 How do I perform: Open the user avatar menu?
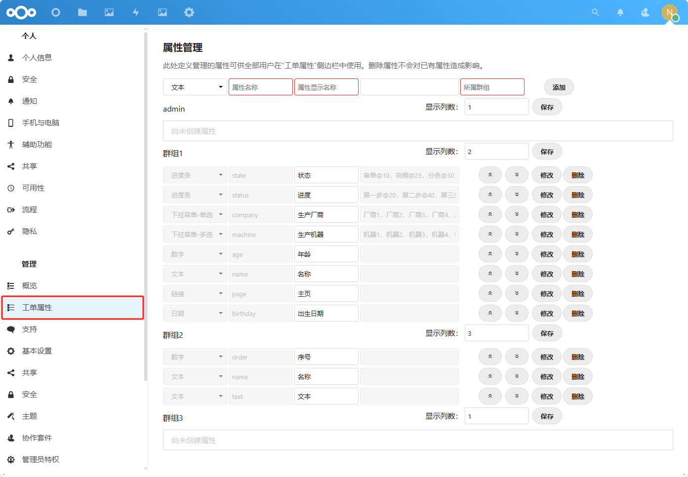670,12
